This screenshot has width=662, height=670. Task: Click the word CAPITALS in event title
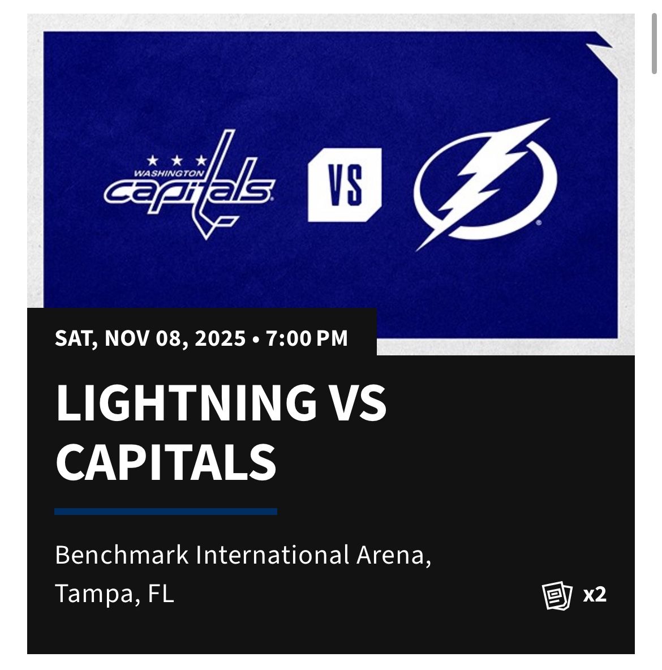166,461
